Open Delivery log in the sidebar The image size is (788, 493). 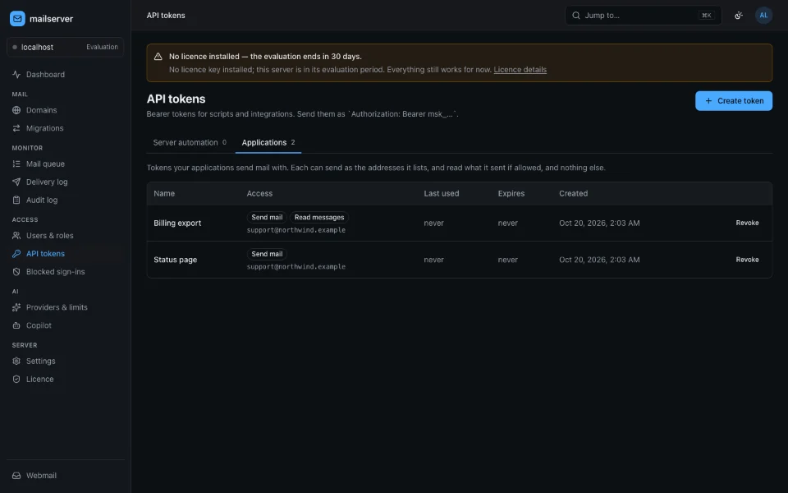tap(66, 182)
